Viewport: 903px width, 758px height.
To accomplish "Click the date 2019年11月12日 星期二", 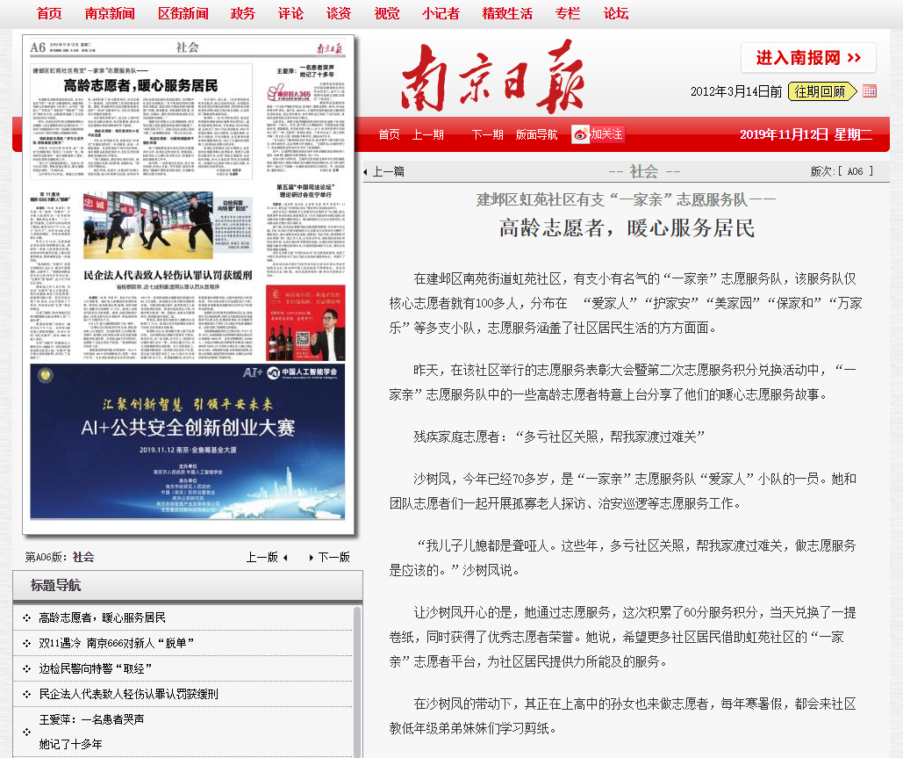I will (x=806, y=134).
